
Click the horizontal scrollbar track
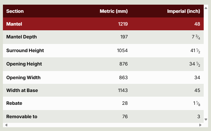tap(103, 125)
